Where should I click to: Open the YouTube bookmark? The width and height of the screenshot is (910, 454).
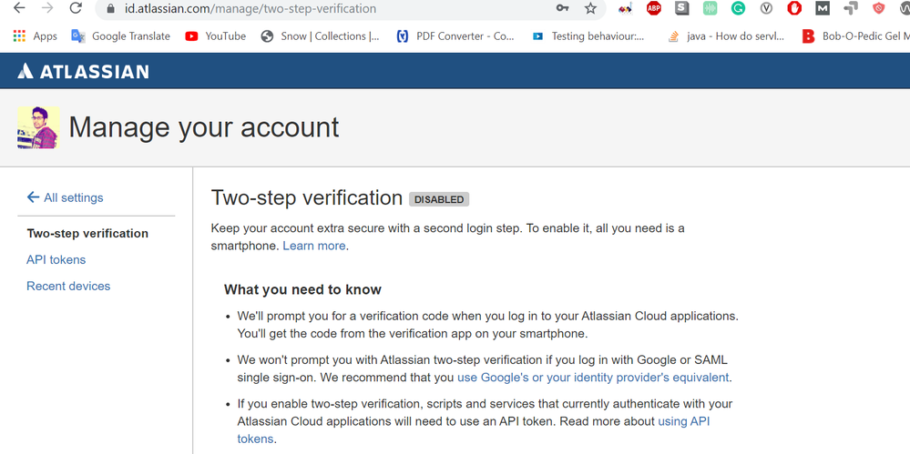point(215,36)
